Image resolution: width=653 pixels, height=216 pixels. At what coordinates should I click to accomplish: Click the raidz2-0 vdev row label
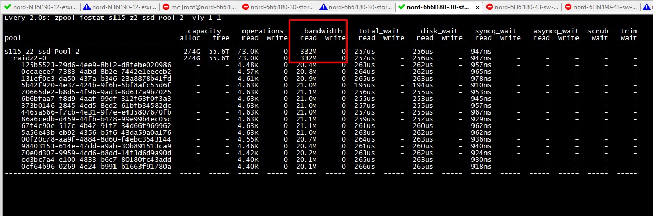[30, 58]
